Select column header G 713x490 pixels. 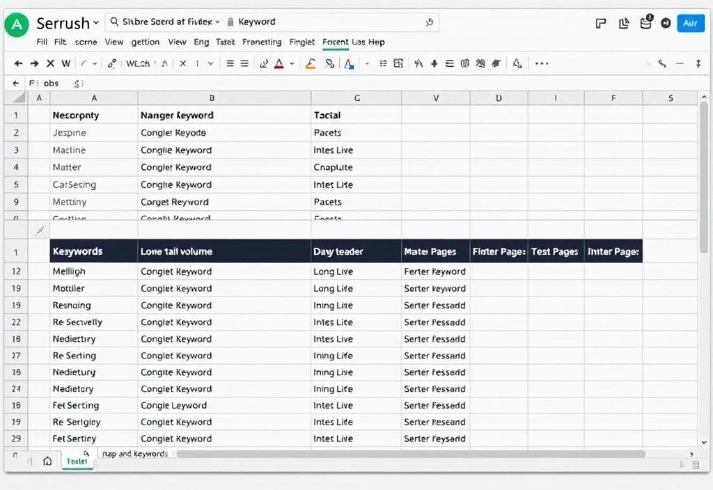[x=357, y=97]
